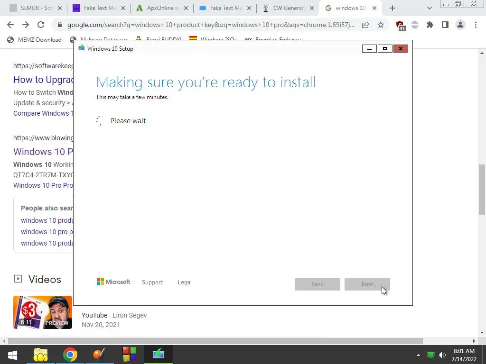Click first related search windows 10 produ

coord(47,220)
